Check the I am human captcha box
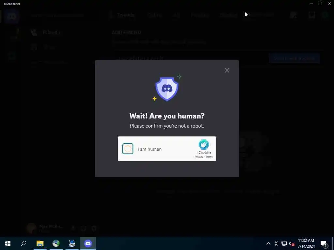Image resolution: width=334 pixels, height=250 pixels. pos(128,149)
